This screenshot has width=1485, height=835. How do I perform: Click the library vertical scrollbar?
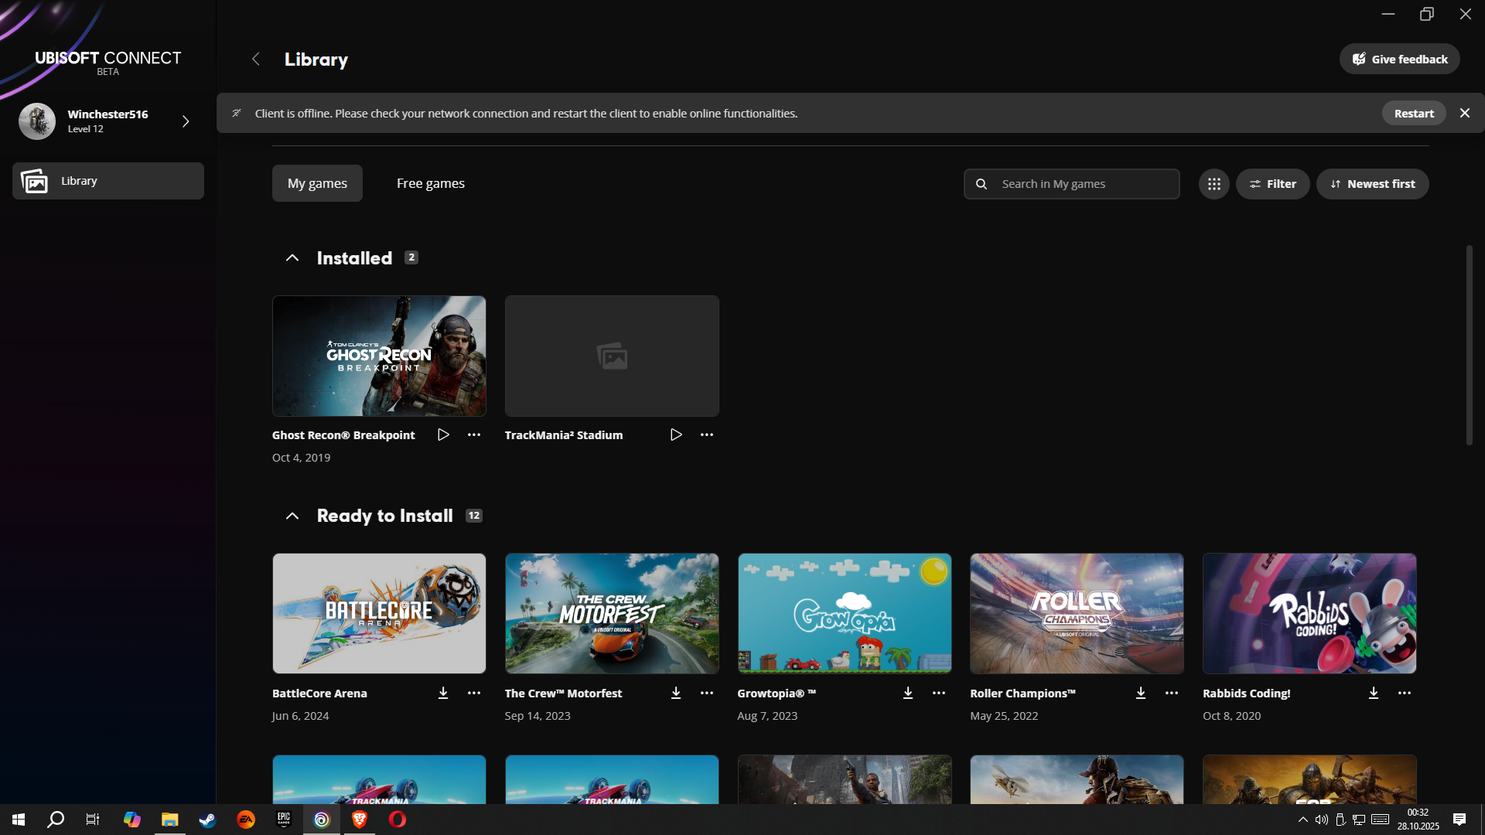pos(1469,344)
